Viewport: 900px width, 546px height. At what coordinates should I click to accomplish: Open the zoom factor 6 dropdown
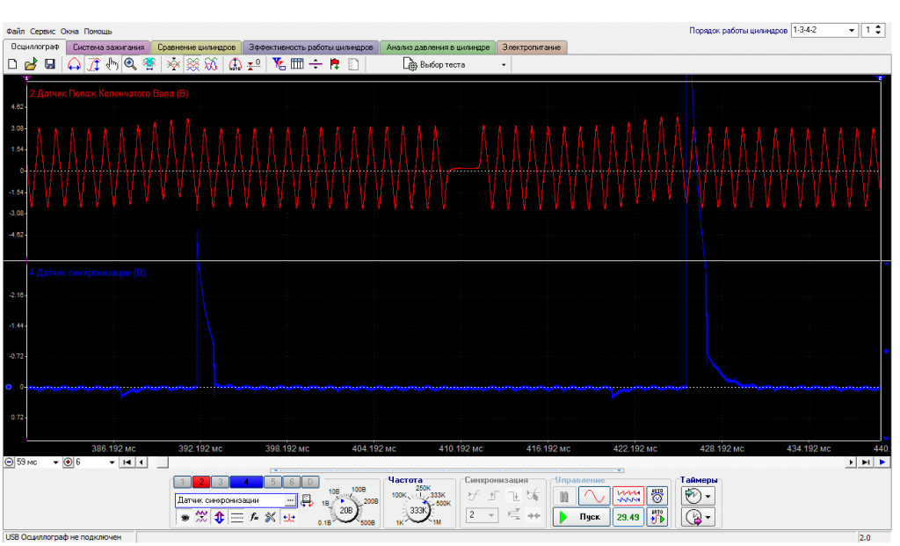112,462
